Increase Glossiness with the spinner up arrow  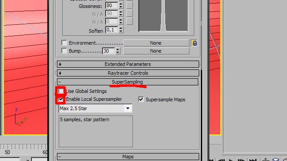121,4
